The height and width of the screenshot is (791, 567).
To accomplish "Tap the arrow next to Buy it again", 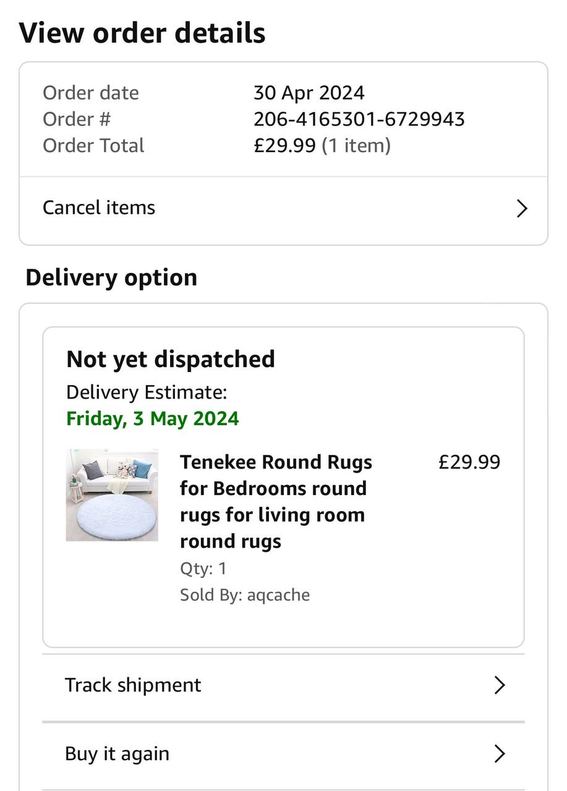I will (x=500, y=753).
